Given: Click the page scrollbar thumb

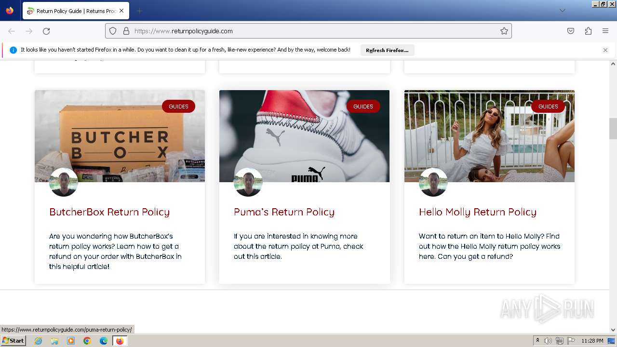Looking at the screenshot, I should 613,128.
